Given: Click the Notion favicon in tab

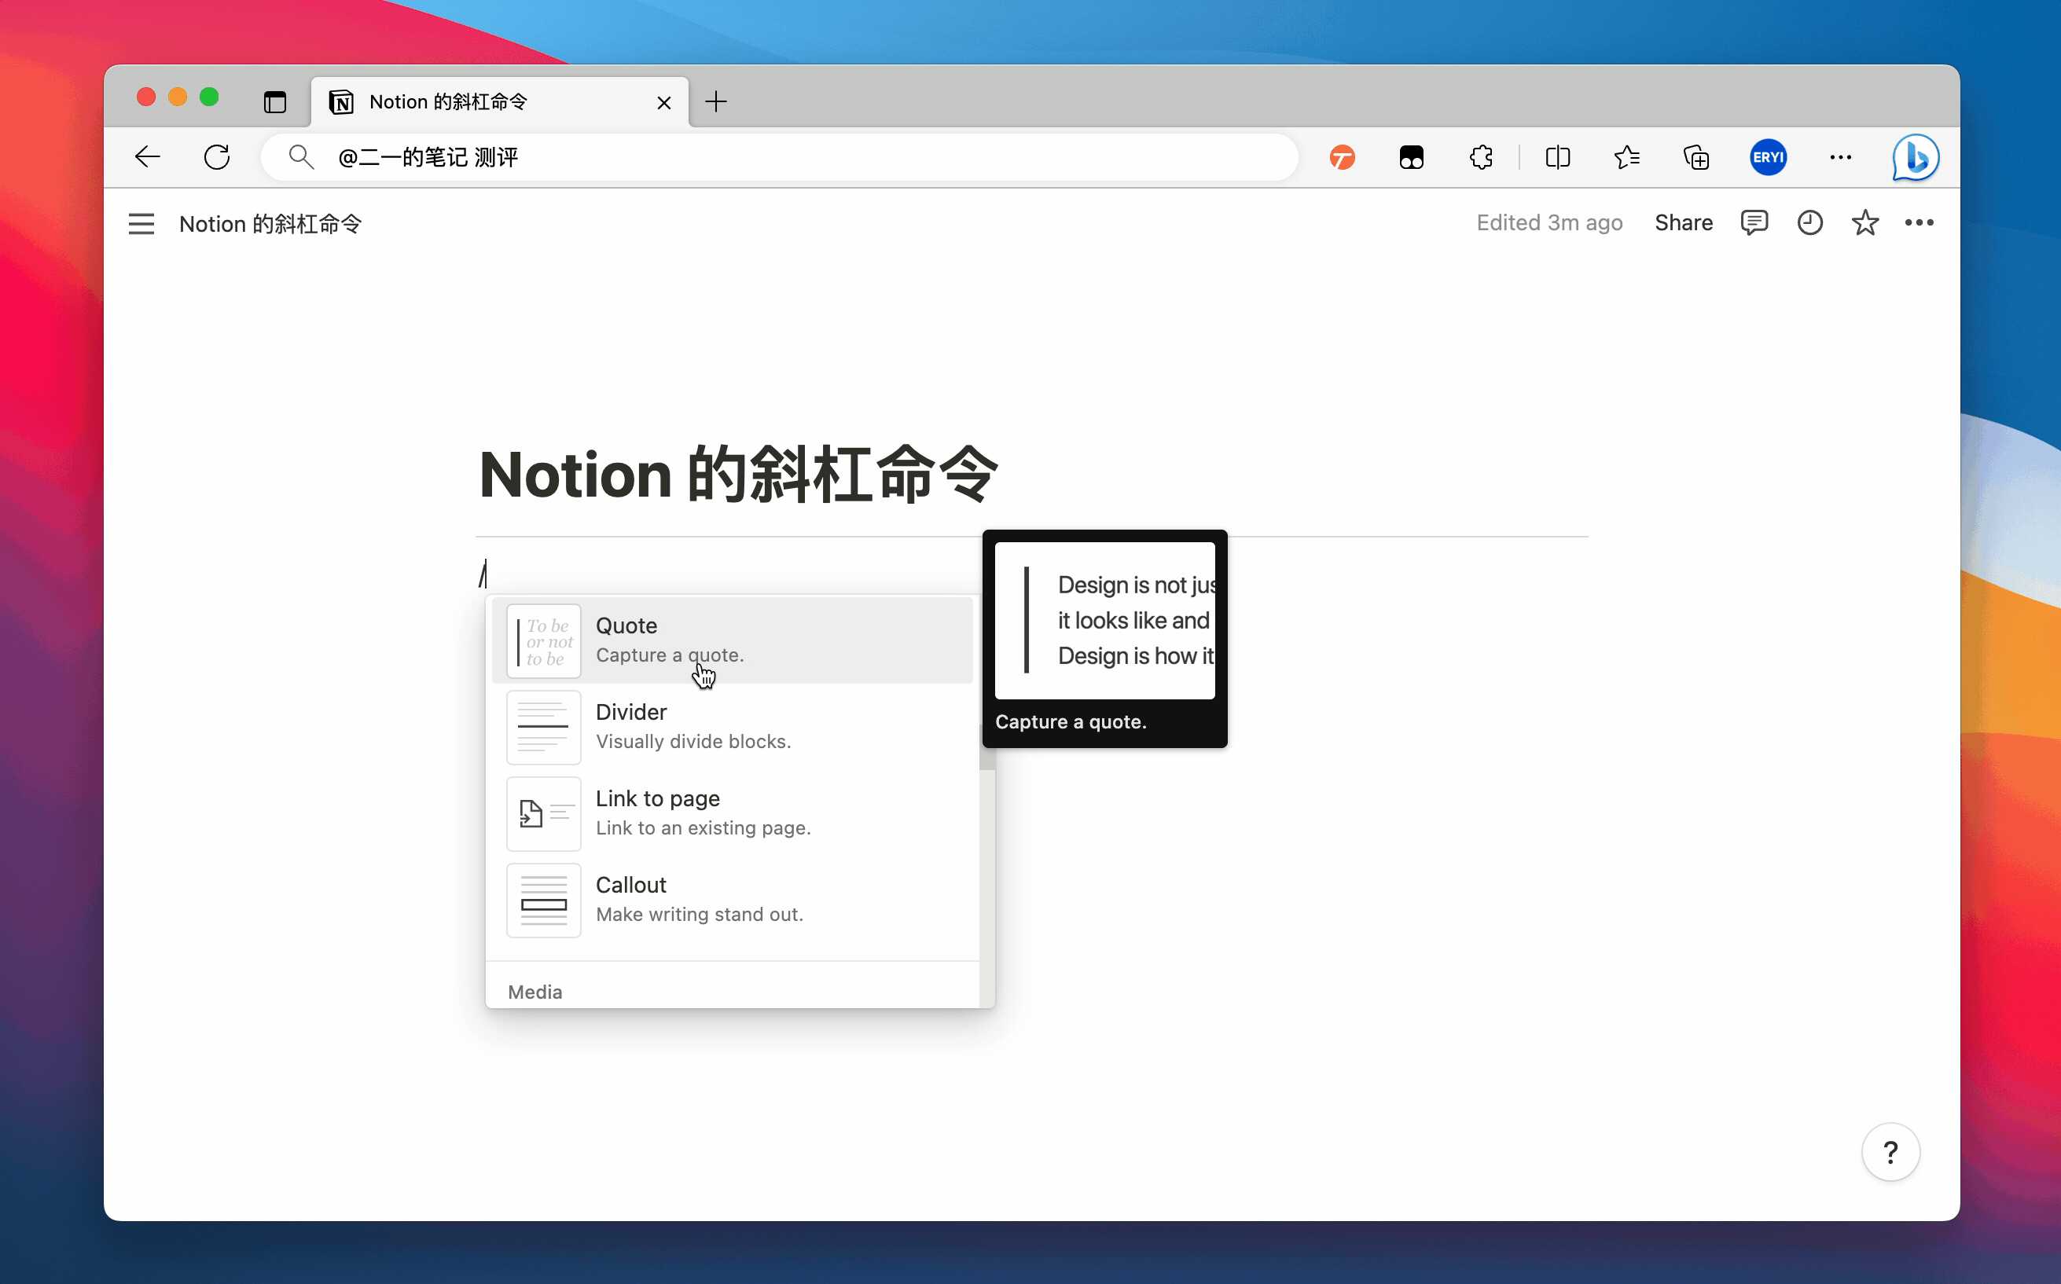Looking at the screenshot, I should pos(341,102).
